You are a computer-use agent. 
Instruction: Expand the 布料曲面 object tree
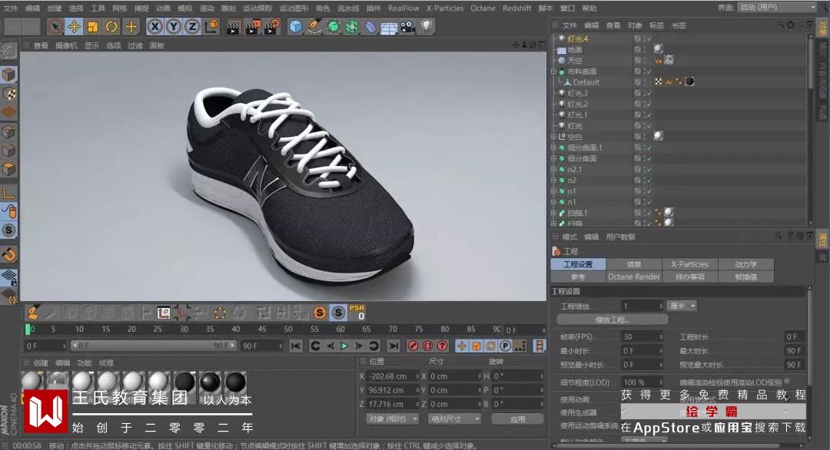pos(553,71)
